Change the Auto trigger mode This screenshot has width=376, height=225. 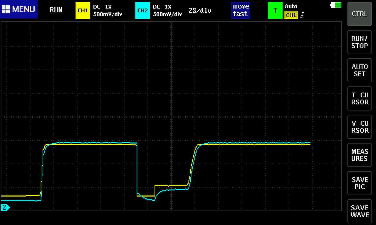pos(291,6)
